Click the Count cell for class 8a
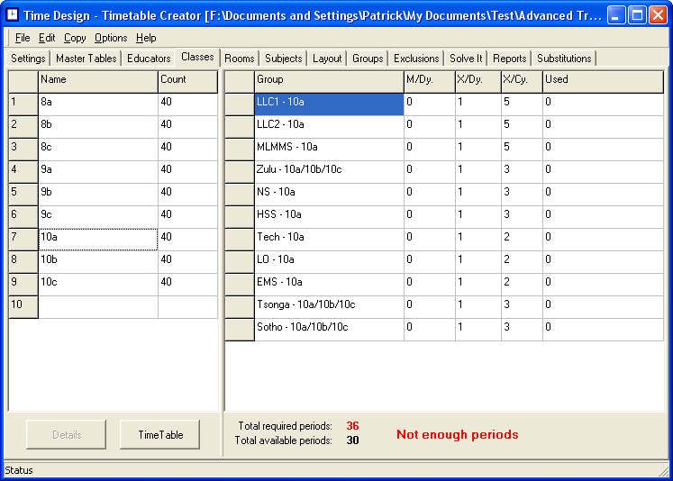This screenshot has width=673, height=481. click(187, 104)
